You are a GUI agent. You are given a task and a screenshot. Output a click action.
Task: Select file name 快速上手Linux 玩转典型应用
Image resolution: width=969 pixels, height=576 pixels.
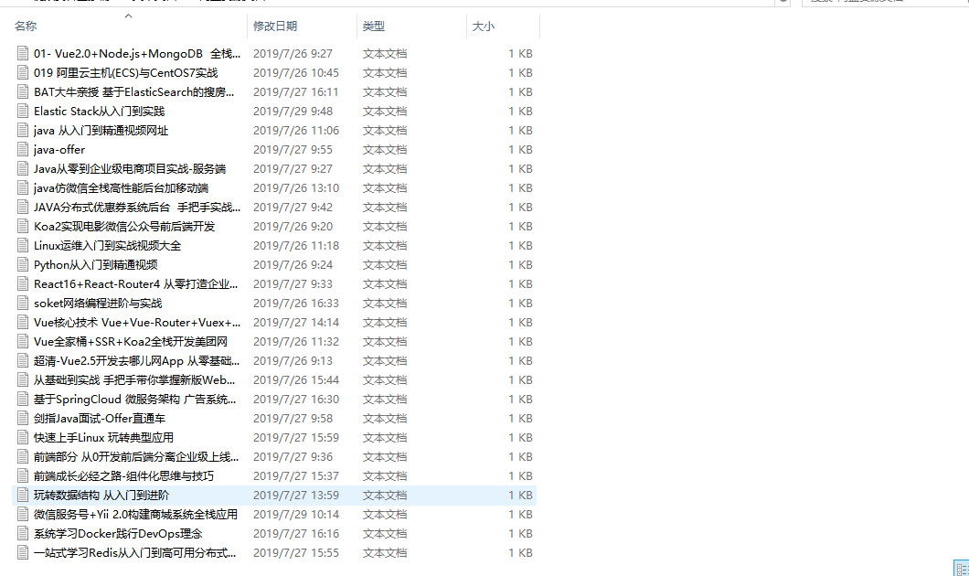103,437
